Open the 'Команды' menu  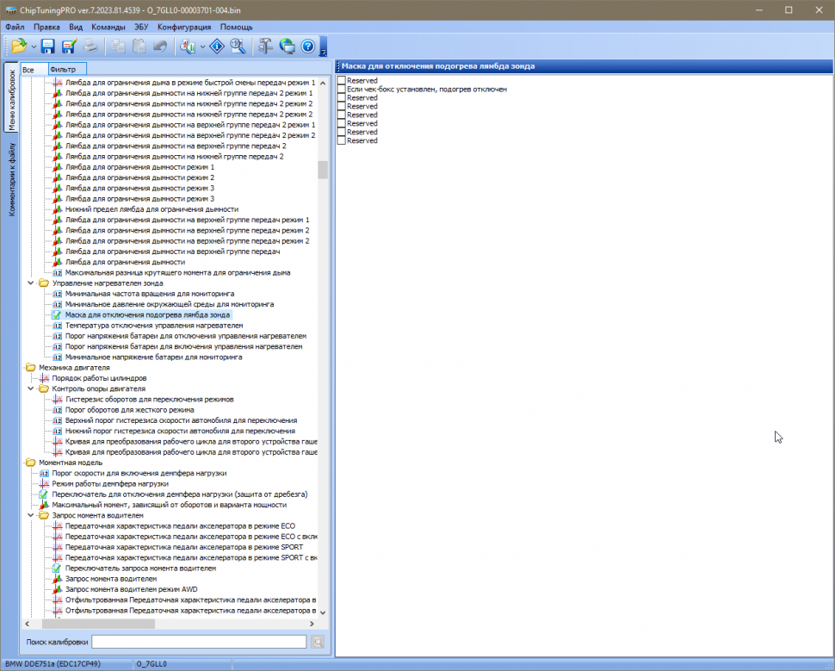coord(108,27)
